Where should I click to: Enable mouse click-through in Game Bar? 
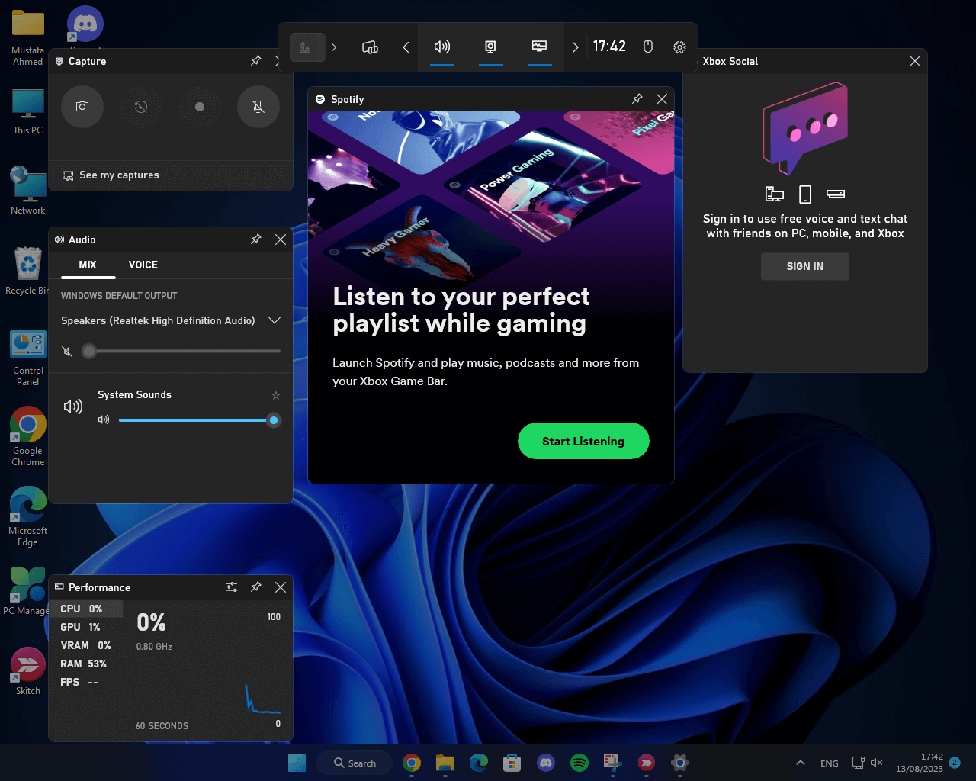tap(648, 47)
